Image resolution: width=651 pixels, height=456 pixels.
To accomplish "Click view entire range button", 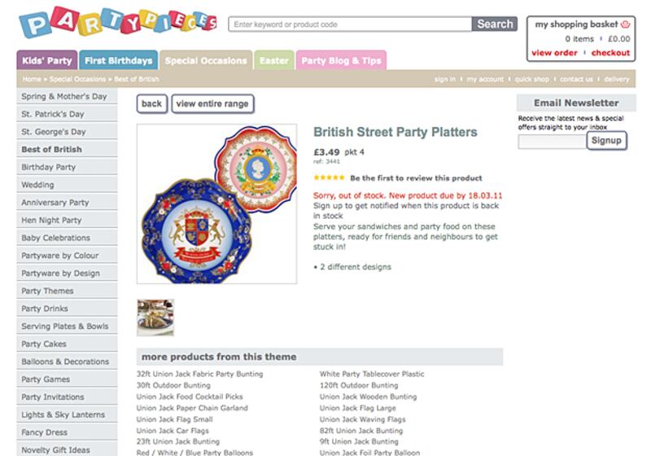I will (x=212, y=104).
